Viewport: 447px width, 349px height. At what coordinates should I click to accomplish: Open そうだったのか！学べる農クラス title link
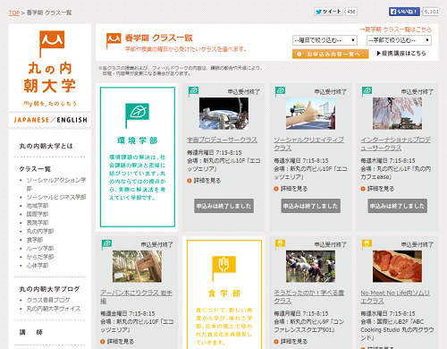(309, 297)
